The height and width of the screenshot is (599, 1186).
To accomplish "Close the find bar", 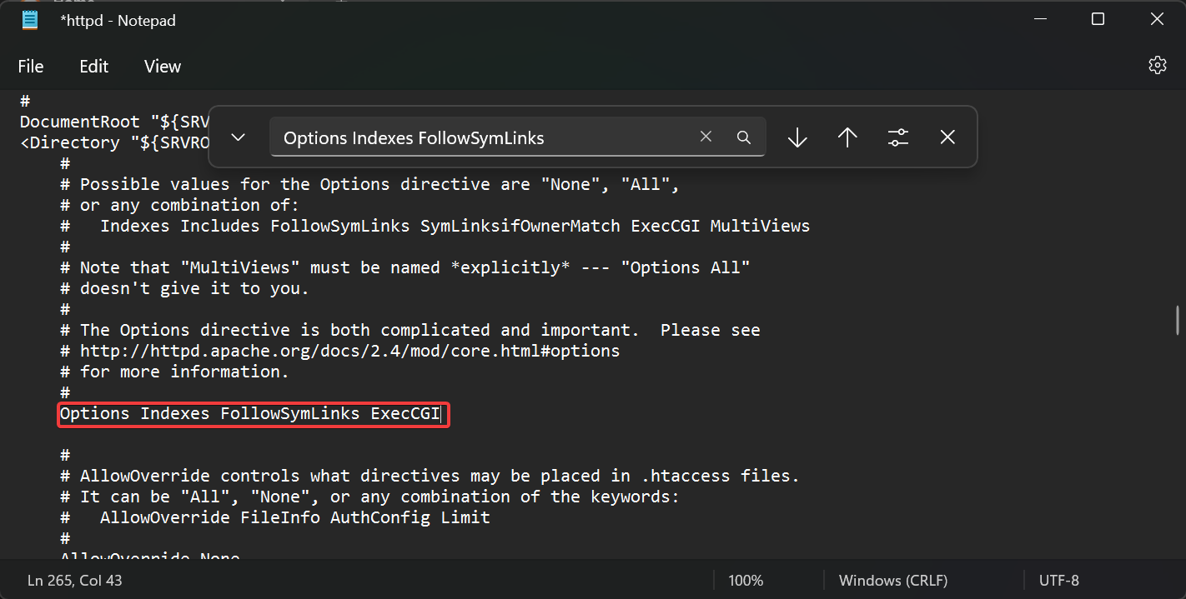I will [947, 137].
